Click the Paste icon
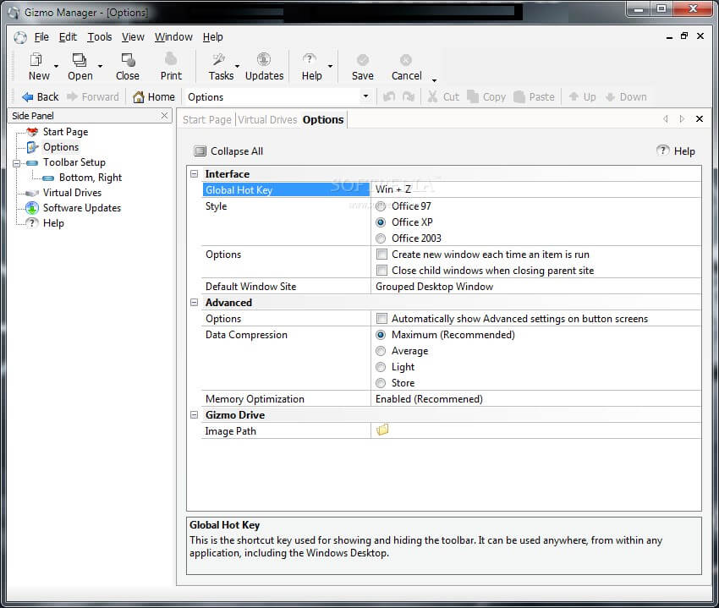 click(x=519, y=96)
